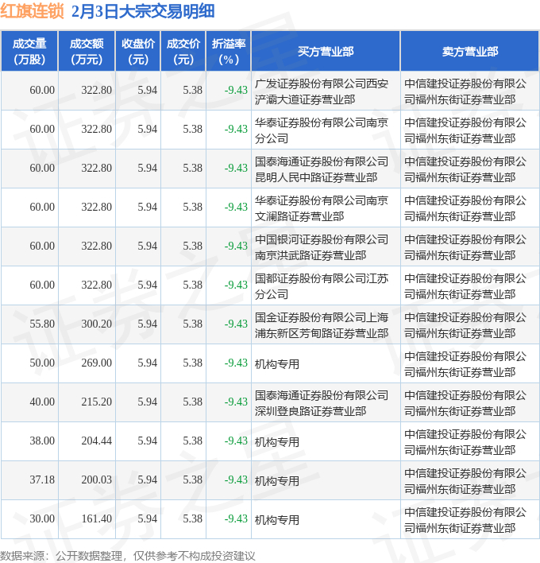Click 机构专用 in the 161.40 row
This screenshot has width=540, height=563.
277,520
